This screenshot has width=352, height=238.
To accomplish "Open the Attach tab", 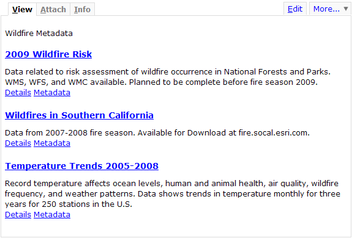I will coord(53,9).
